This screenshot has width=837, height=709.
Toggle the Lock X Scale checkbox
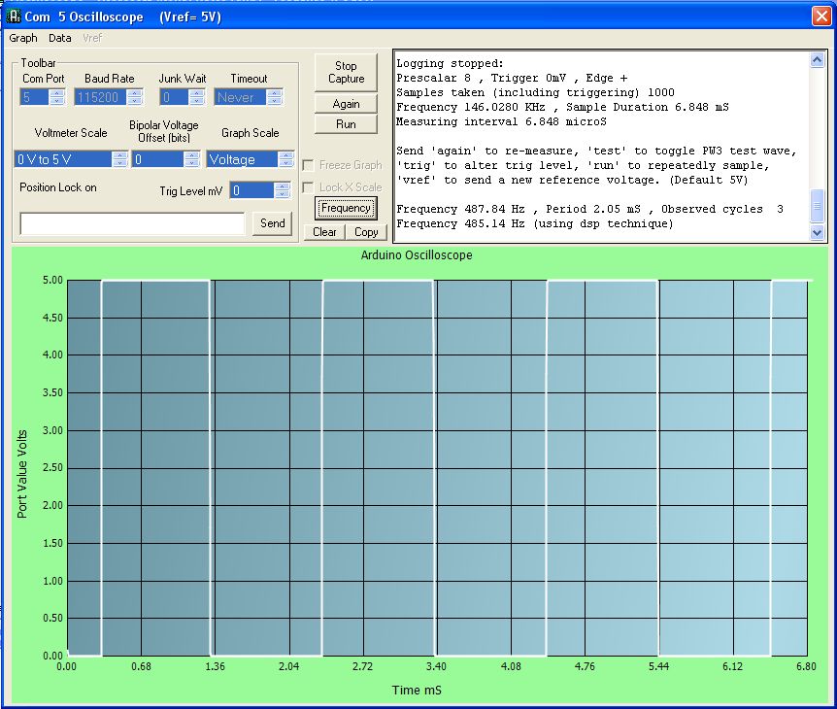coord(308,187)
